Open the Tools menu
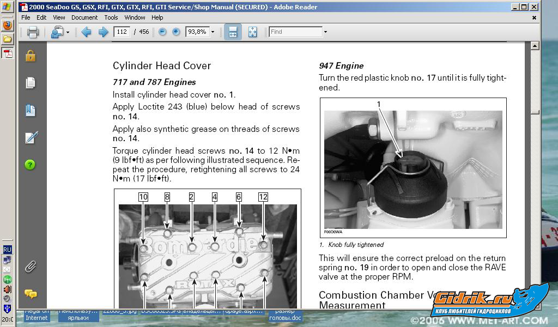 click(x=111, y=17)
